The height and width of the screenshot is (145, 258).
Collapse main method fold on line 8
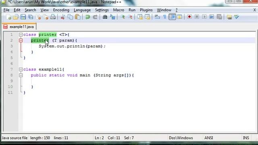pos(21,75)
